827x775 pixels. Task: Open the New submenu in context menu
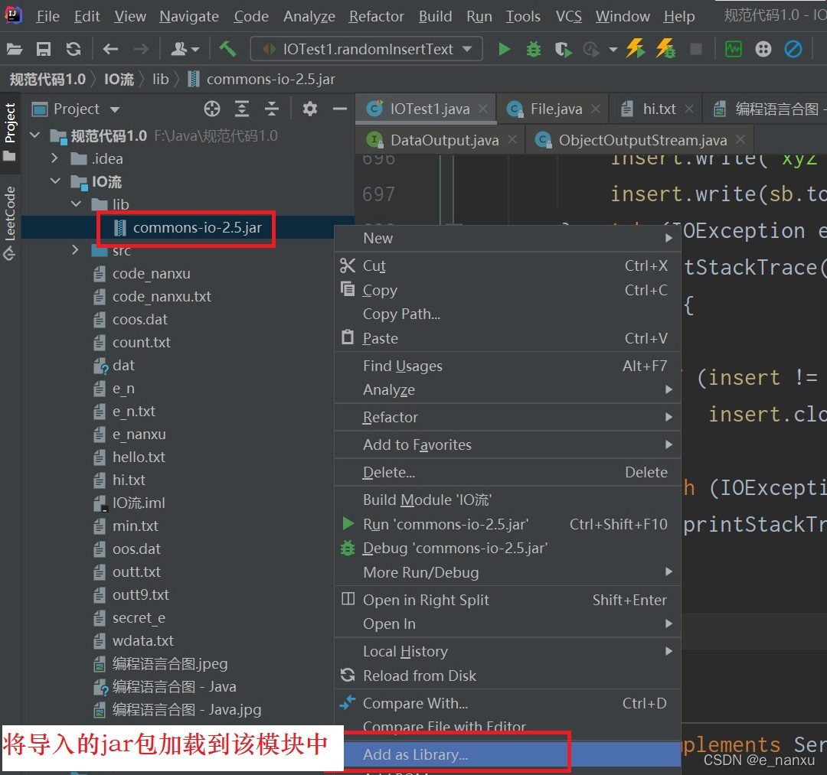508,238
